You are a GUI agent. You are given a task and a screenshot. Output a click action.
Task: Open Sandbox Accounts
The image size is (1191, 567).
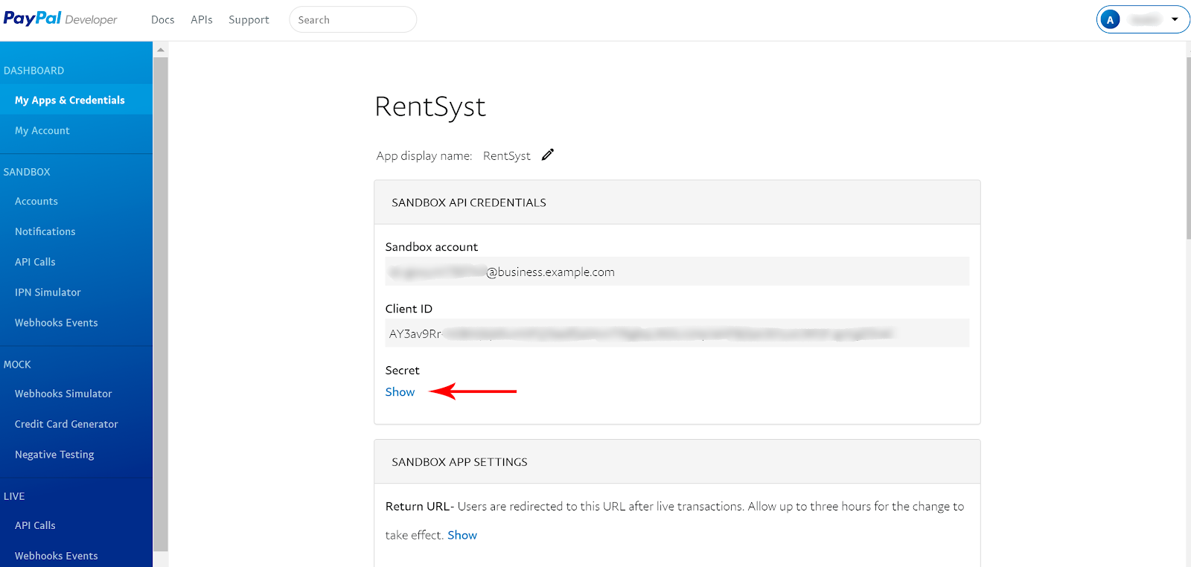tap(36, 201)
